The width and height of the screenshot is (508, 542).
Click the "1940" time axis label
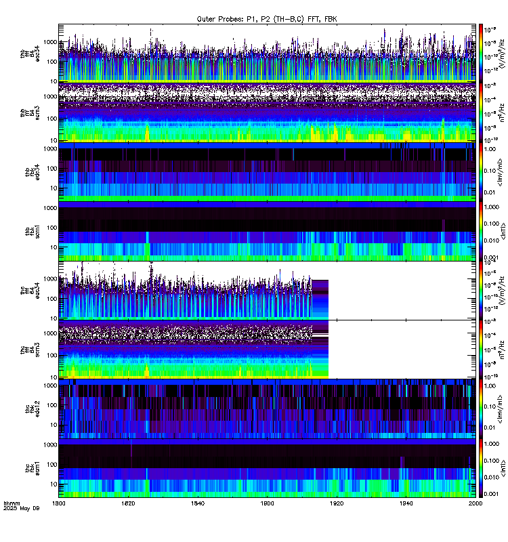406,503
